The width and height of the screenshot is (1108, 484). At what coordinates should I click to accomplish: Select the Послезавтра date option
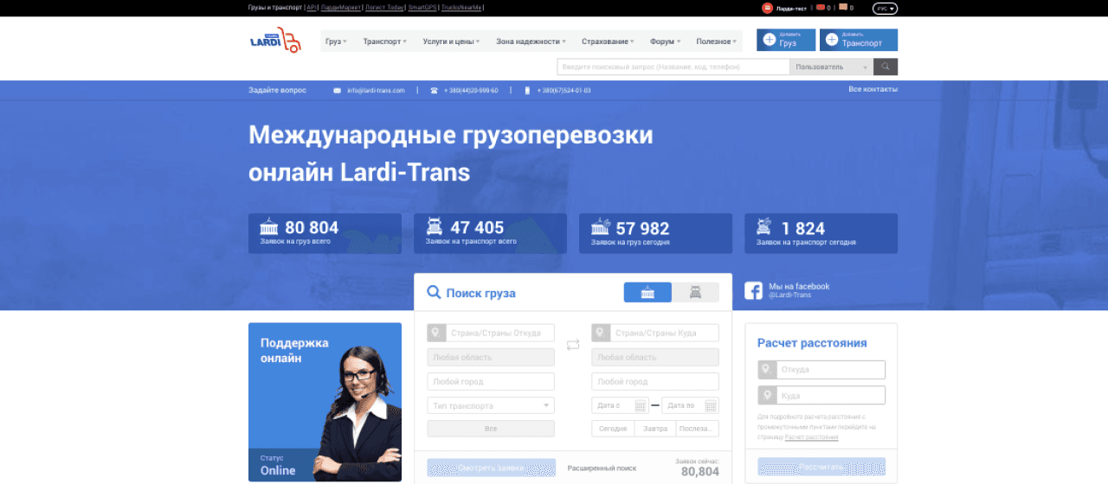pyautogui.click(x=698, y=429)
